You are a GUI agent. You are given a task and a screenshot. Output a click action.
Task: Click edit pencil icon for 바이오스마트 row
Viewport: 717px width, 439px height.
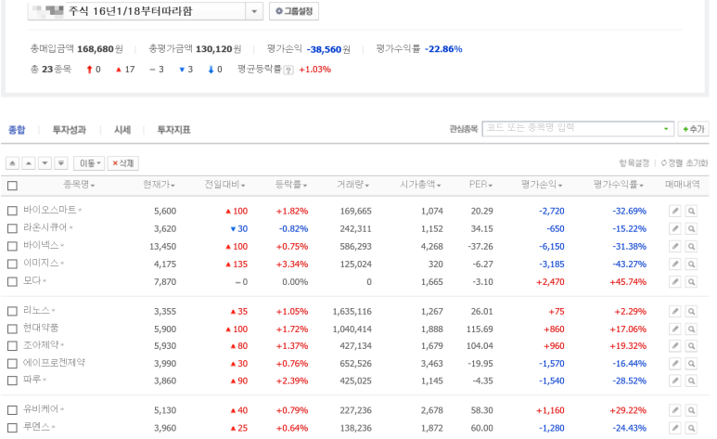click(675, 211)
